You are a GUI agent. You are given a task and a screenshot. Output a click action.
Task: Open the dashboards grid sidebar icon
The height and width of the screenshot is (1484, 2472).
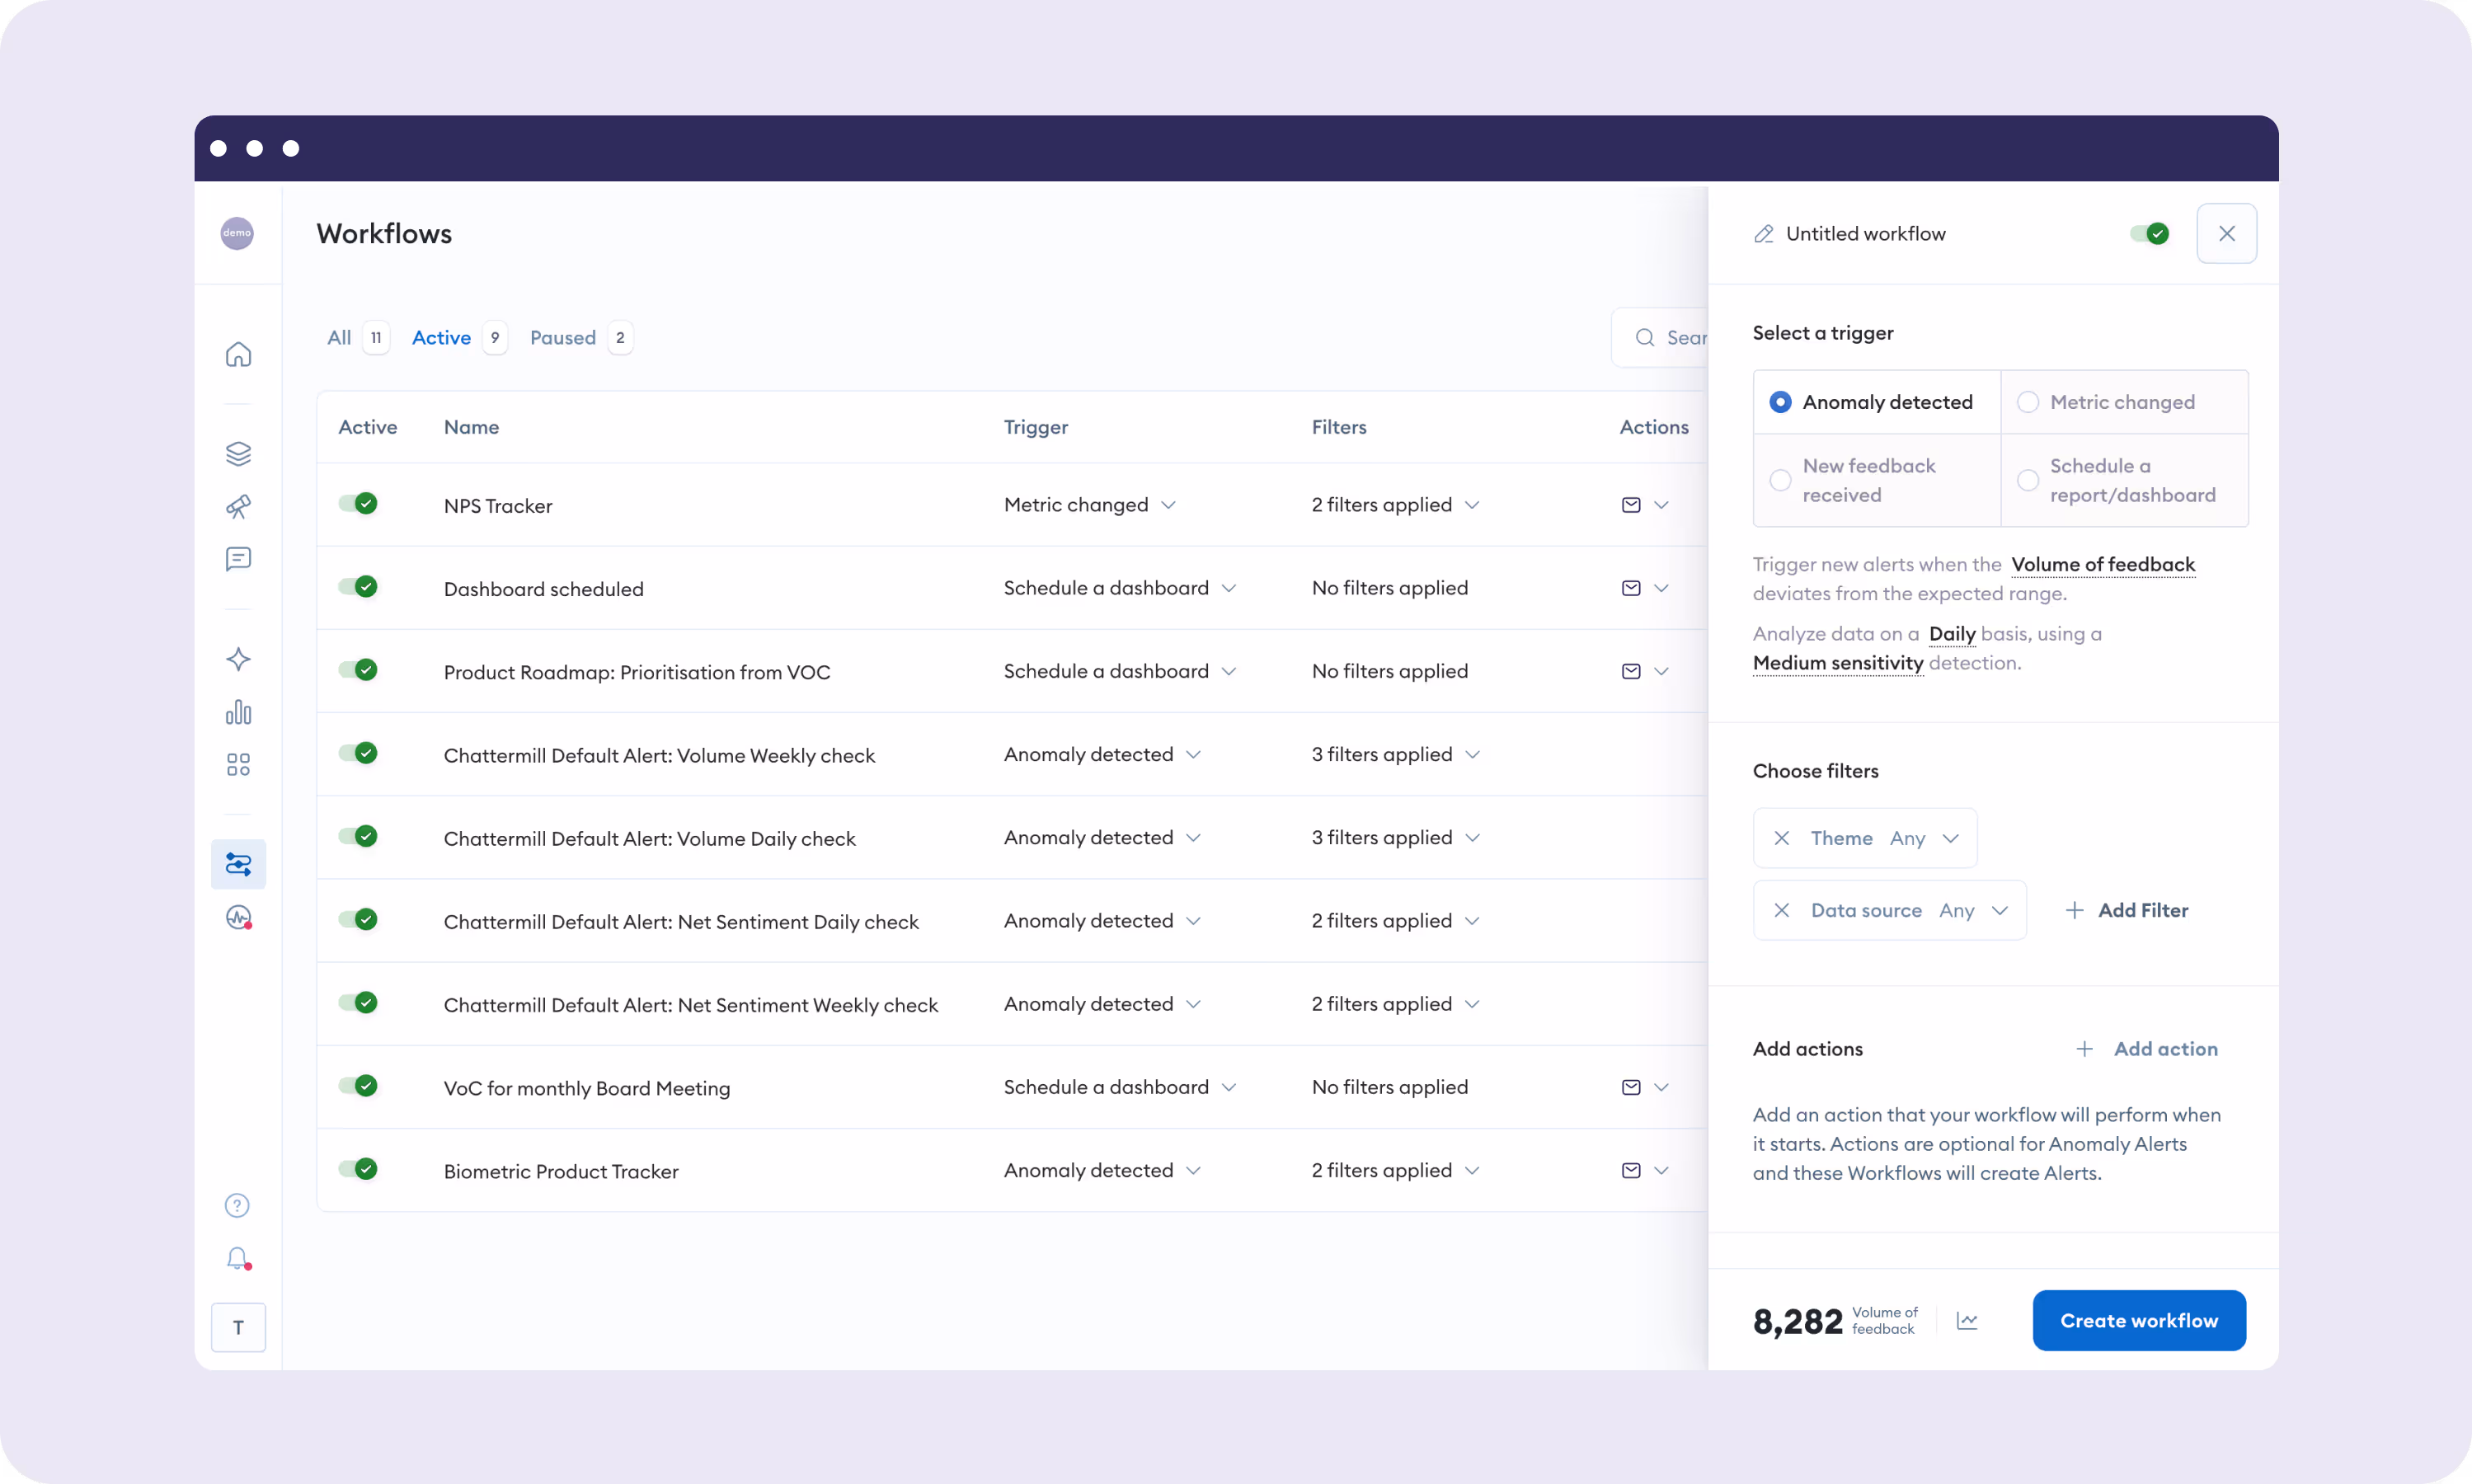click(x=238, y=765)
